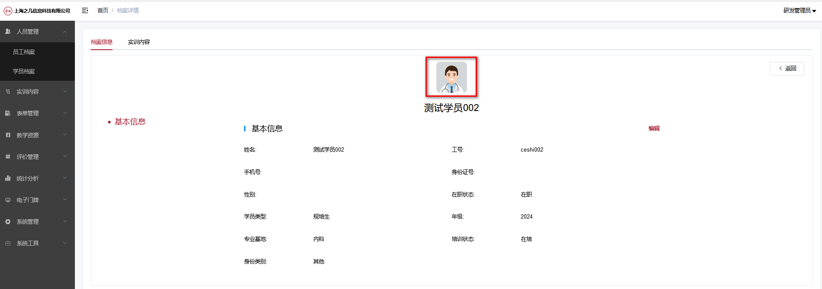Click the 基本信息 section heading
This screenshot has width=822, height=289.
coord(267,129)
